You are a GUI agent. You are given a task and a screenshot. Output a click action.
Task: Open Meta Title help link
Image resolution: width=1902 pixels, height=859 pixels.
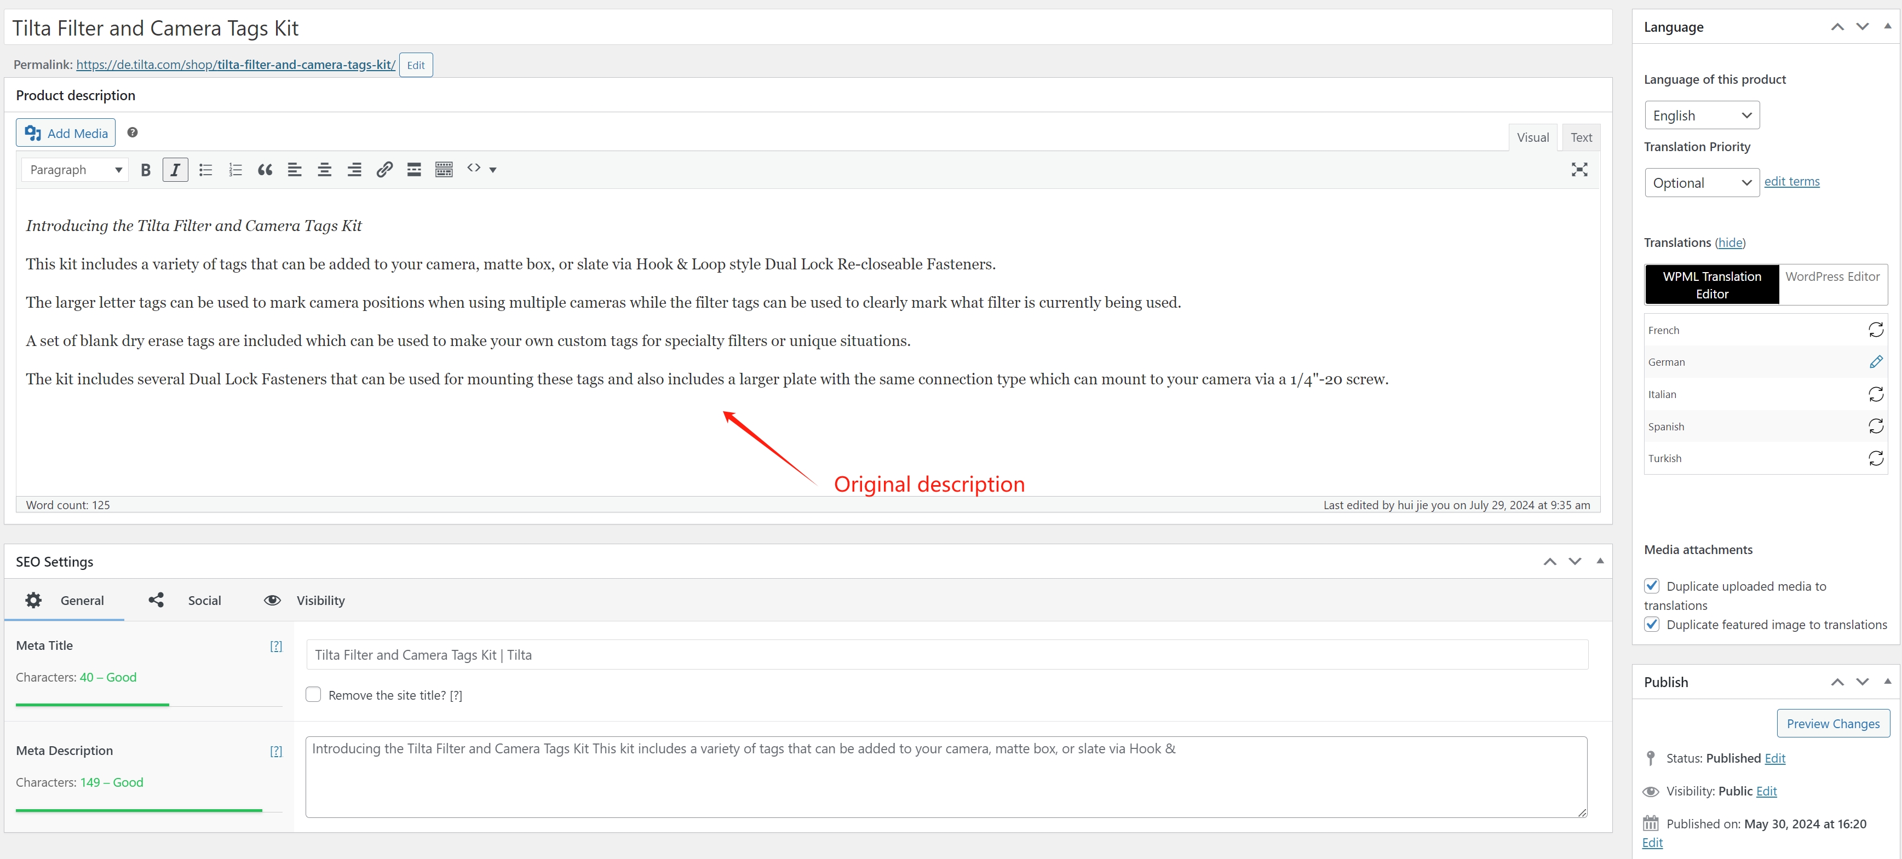(x=275, y=645)
